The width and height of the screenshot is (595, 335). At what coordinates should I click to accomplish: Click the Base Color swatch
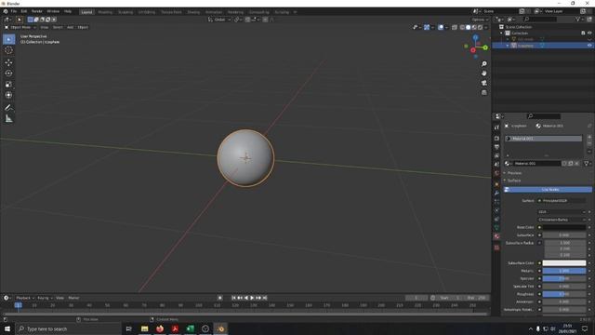(x=564, y=227)
